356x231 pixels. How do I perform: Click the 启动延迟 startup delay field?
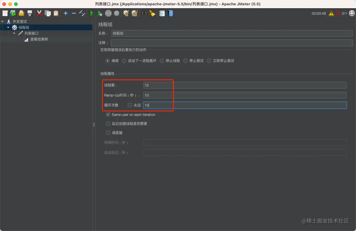[x=245, y=152]
